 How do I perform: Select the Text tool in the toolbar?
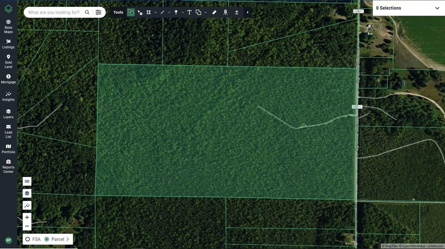click(x=189, y=13)
